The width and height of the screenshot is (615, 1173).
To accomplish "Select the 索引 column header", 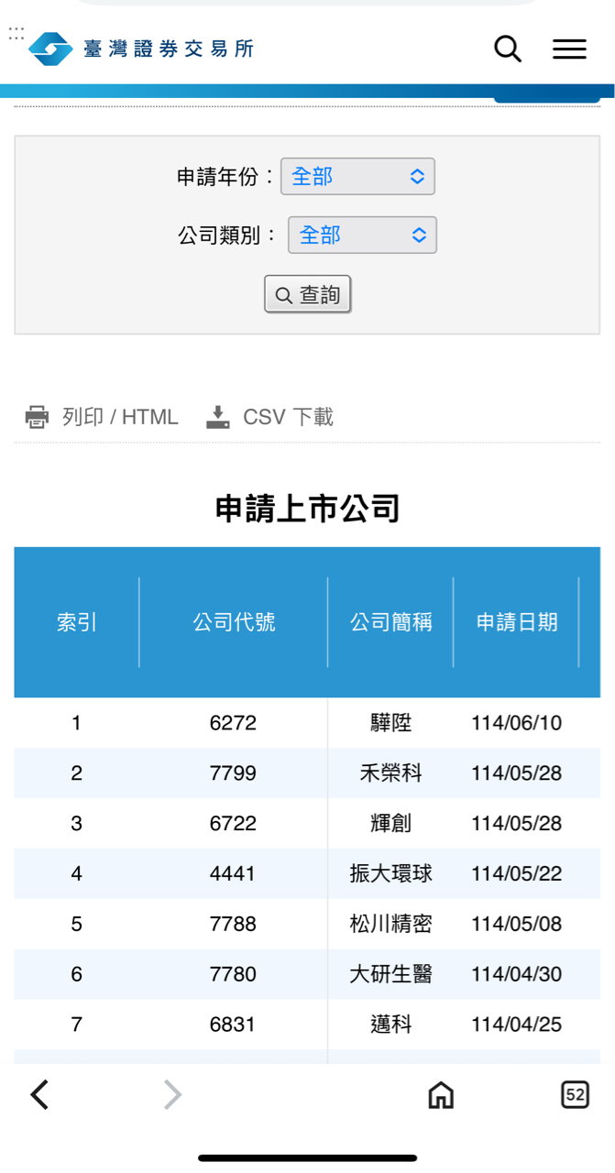I will pos(77,623).
